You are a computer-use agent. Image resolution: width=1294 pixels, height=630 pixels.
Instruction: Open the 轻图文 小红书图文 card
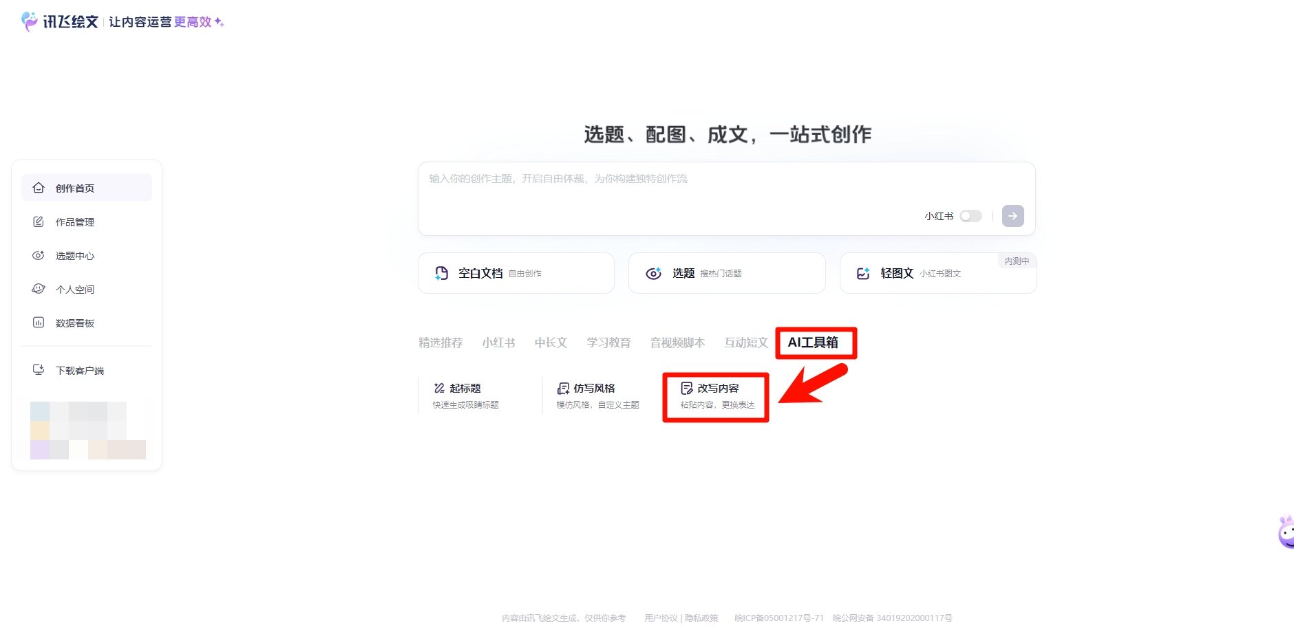click(x=936, y=273)
